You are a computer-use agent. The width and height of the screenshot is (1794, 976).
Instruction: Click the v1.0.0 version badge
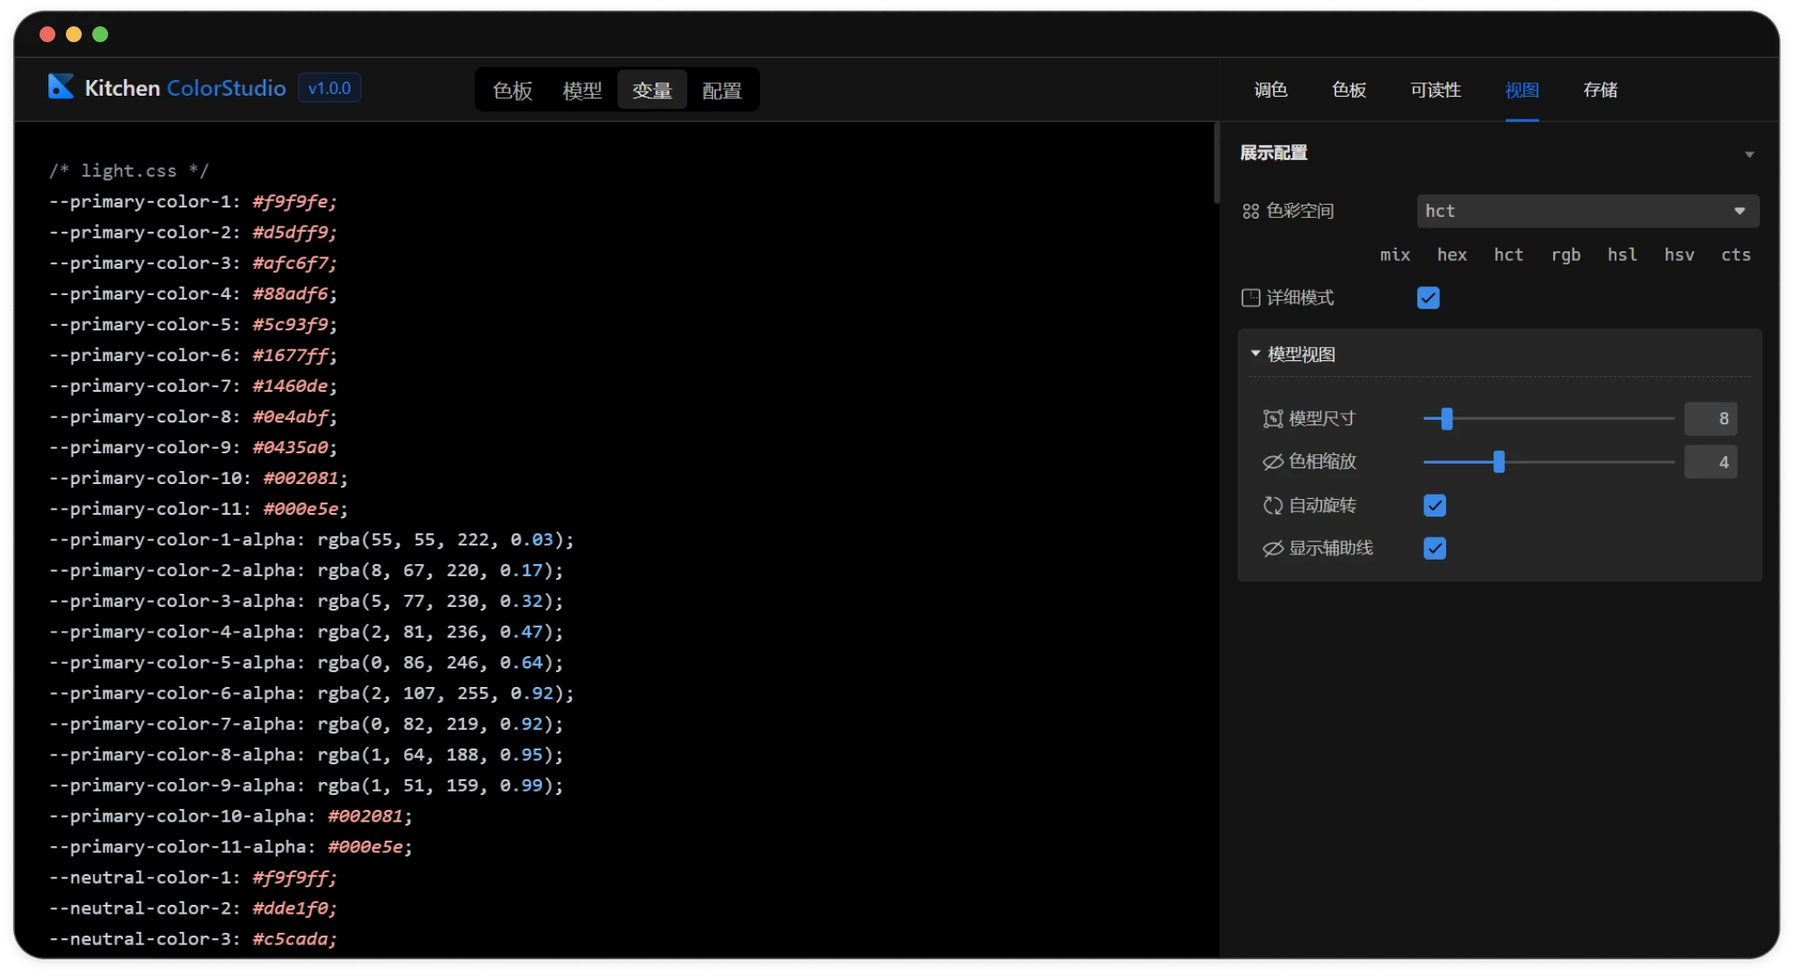(x=329, y=88)
